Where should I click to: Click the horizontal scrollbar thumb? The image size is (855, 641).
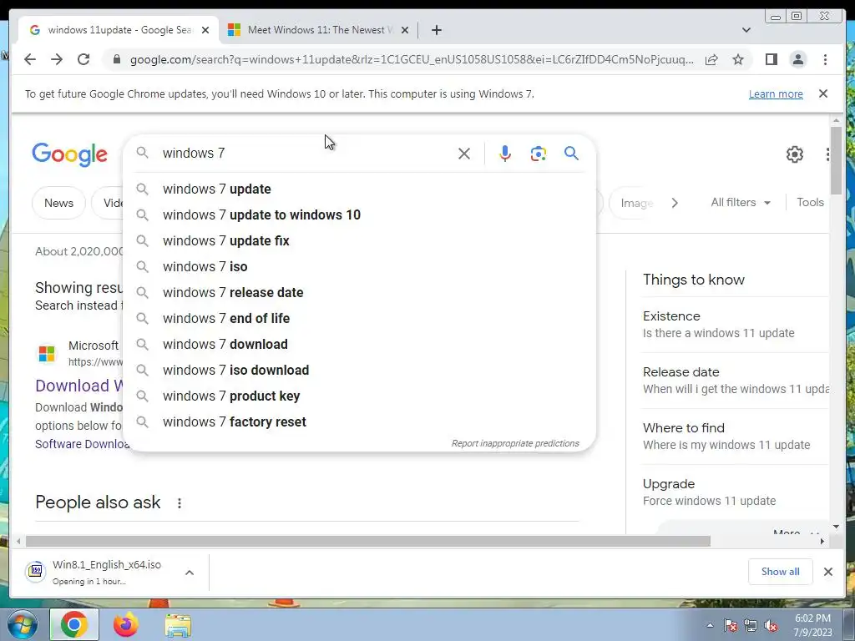[368, 541]
